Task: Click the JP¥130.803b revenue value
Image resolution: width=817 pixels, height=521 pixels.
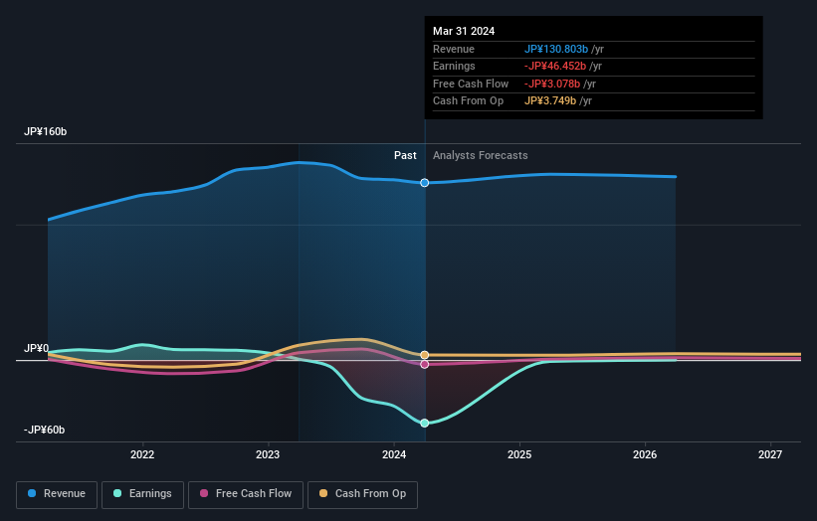Action: point(556,49)
